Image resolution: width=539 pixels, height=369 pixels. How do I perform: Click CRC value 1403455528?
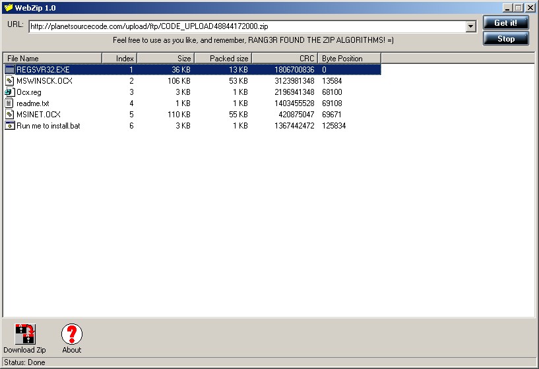click(x=294, y=103)
